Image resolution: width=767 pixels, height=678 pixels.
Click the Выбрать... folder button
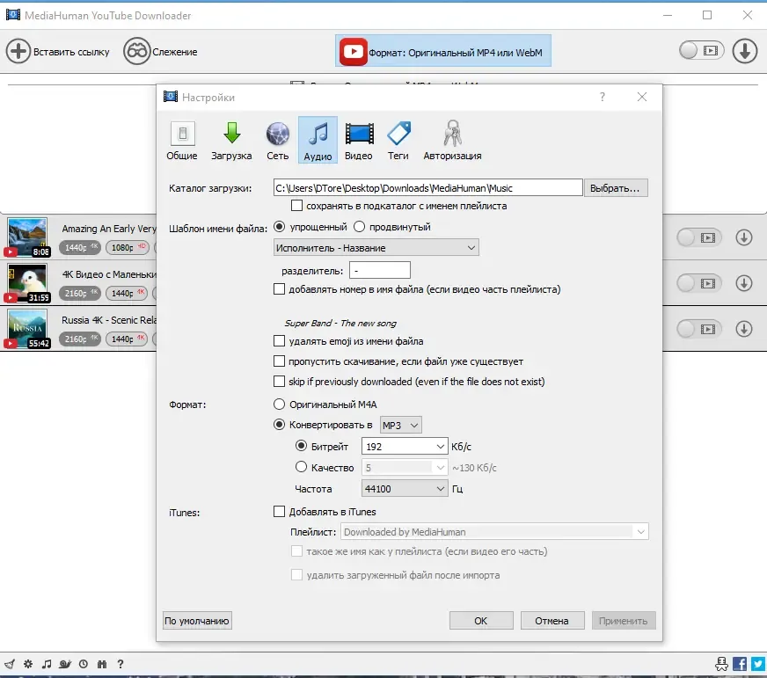[x=616, y=188]
